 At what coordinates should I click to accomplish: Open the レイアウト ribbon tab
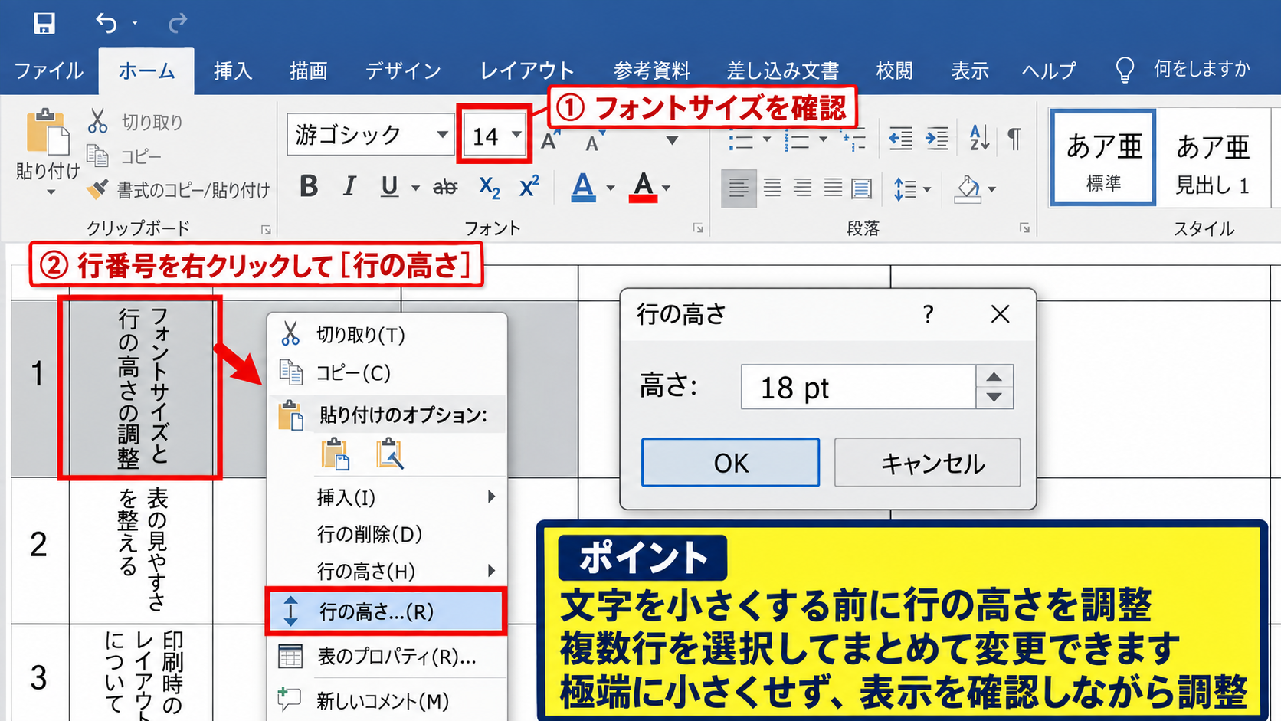pyautogui.click(x=527, y=71)
